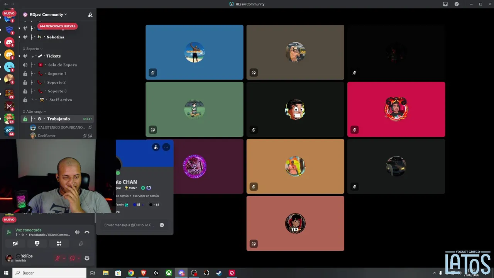Toggle noise suppression waveform icon

[x=78, y=232]
